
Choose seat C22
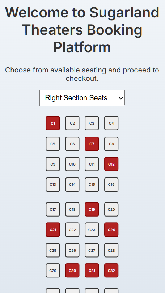[72, 230]
